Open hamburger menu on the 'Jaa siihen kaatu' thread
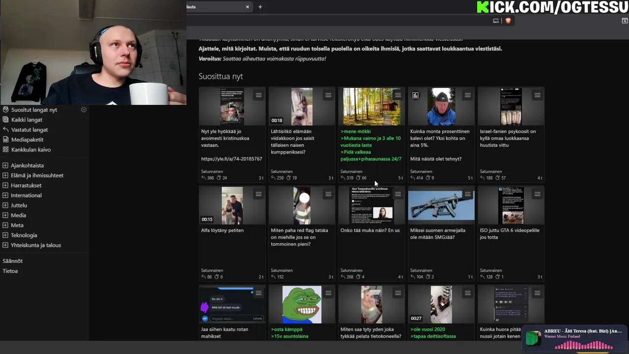Screen dimensions: 629x354 (x=258, y=293)
